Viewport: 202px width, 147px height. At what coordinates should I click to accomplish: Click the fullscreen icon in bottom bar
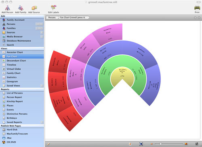[x=141, y=144]
